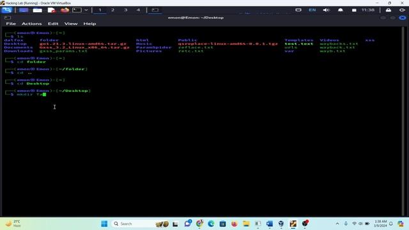Click the log out icon in Kali panel
This screenshot has width=409, height=230.
[402, 10]
